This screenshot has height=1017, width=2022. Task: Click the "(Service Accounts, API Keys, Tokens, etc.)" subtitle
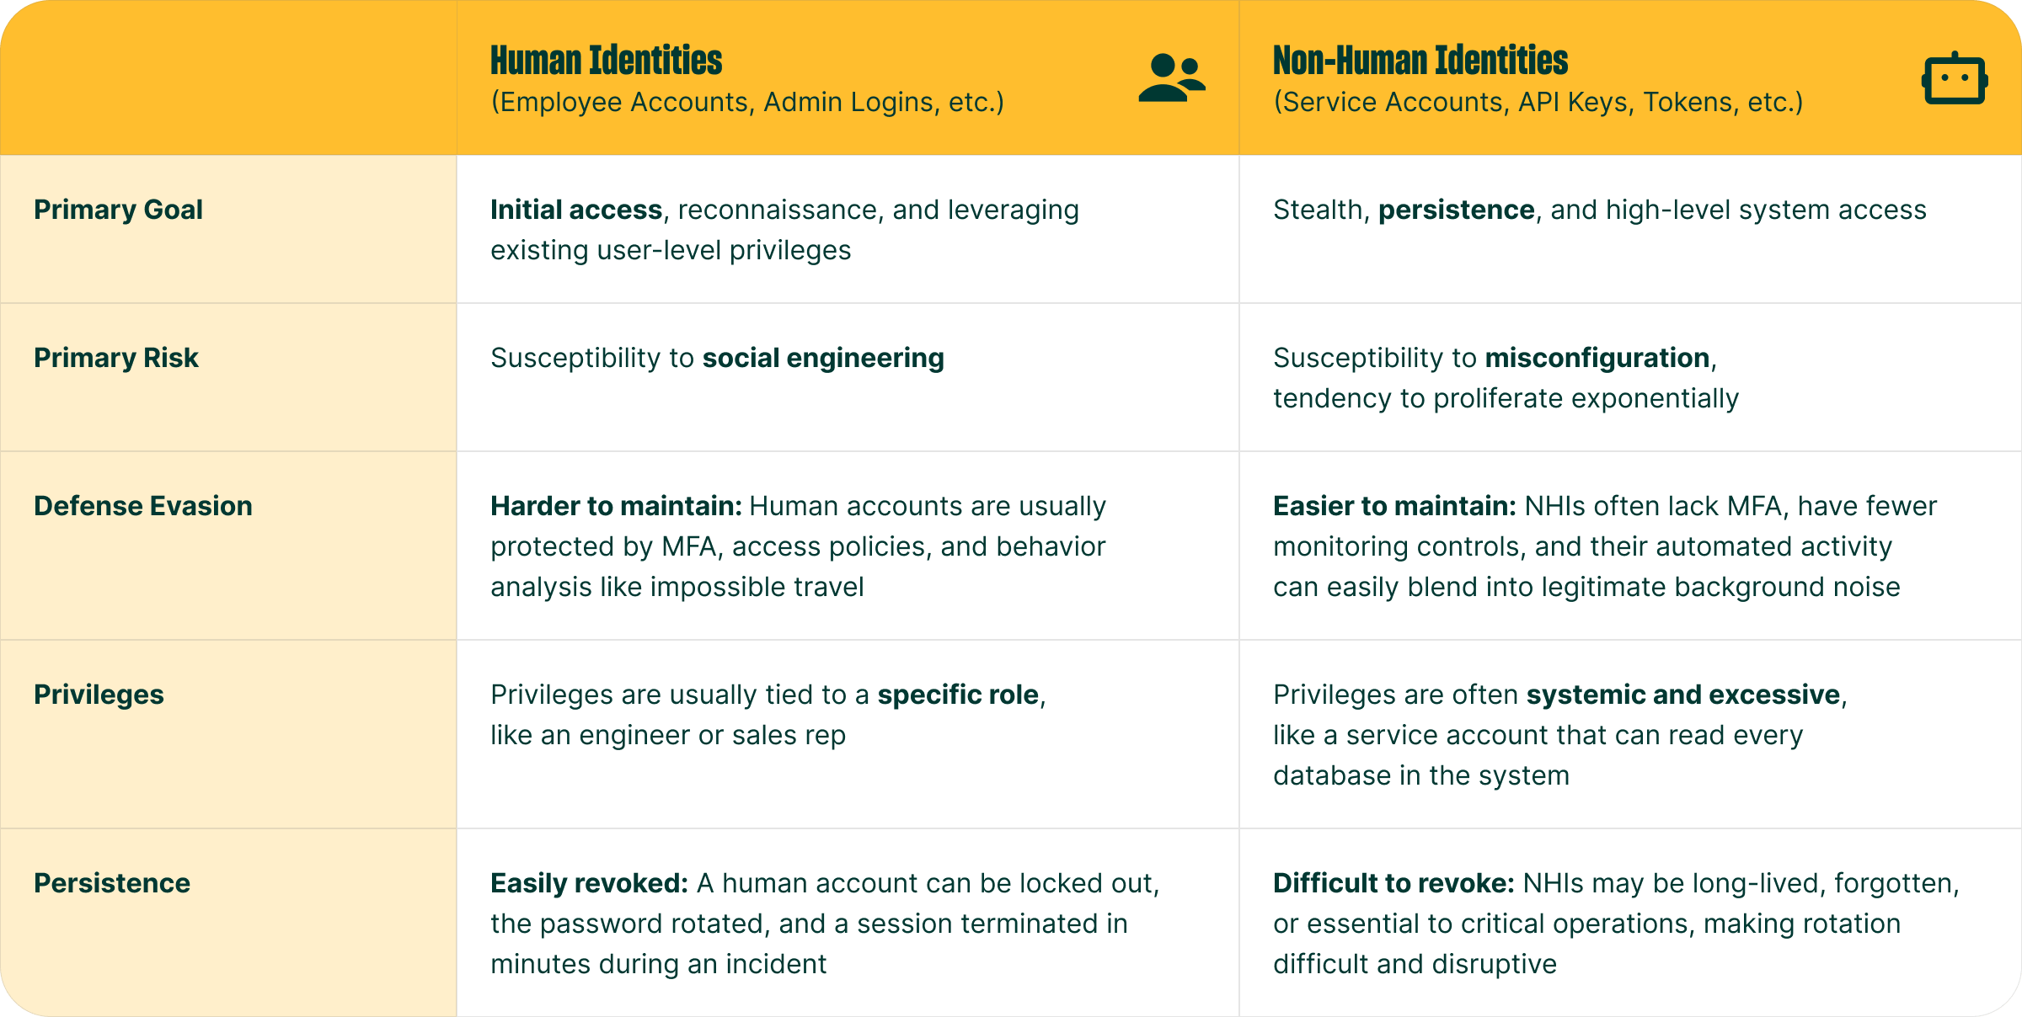(x=1538, y=102)
